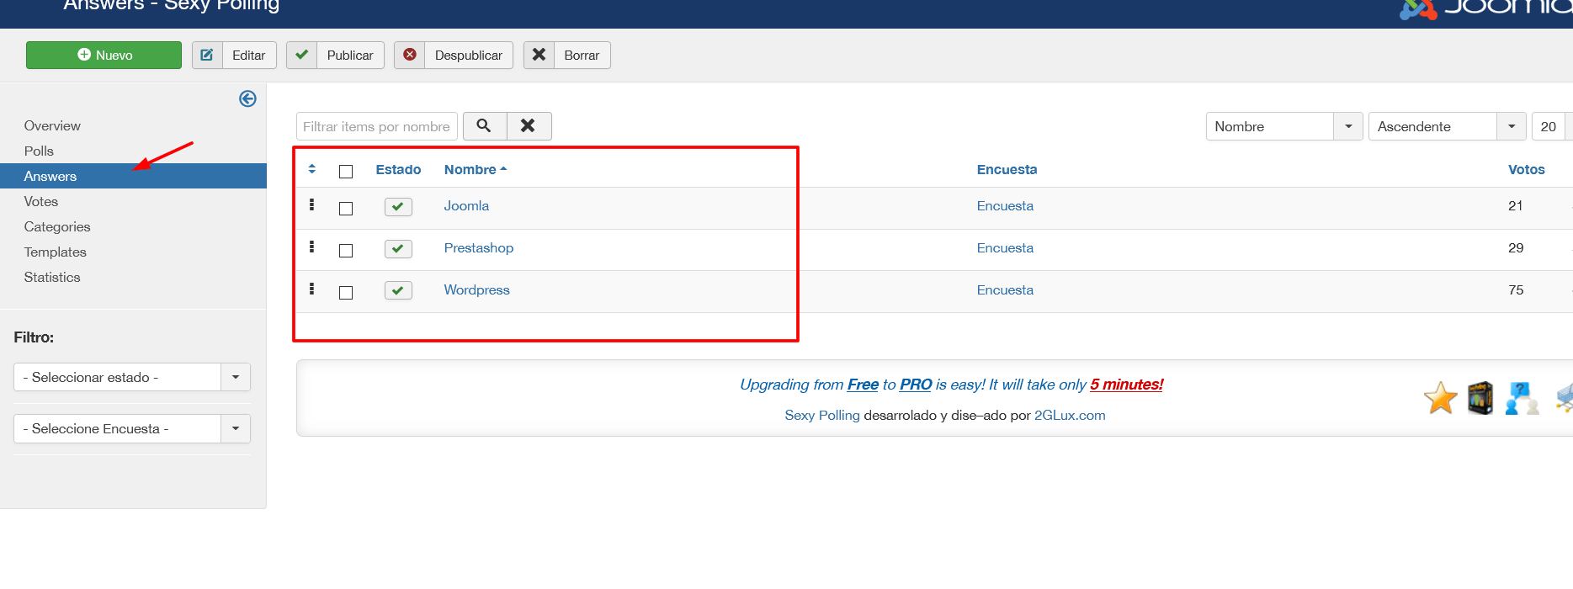The image size is (1573, 589).
Task: Collapse the sidebar with the arrow icon
Action: 247,99
